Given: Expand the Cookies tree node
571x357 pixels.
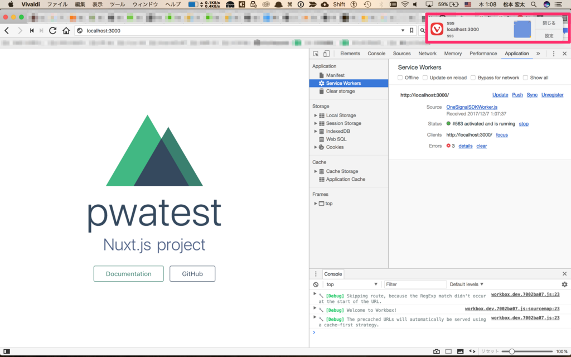Looking at the screenshot, I should [x=316, y=147].
